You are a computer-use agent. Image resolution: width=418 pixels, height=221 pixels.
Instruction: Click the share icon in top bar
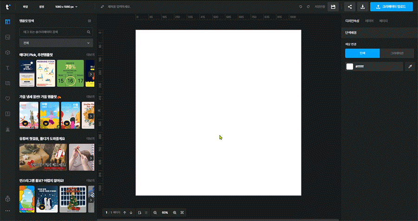(x=349, y=7)
